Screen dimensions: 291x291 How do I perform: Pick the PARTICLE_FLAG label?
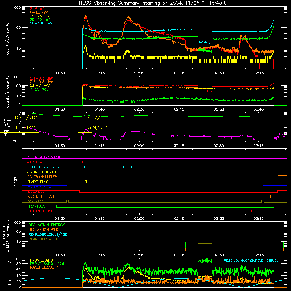coord(41,196)
